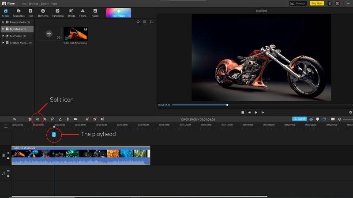The width and height of the screenshot is (353, 198).
Task: Open the Help menu
Action: coord(54,4)
